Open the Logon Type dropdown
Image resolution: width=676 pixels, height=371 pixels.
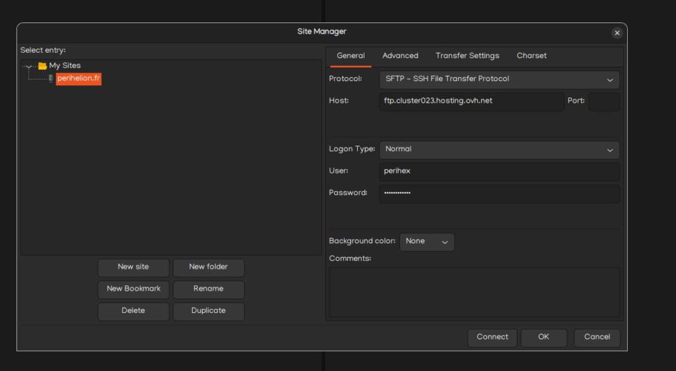pos(499,150)
